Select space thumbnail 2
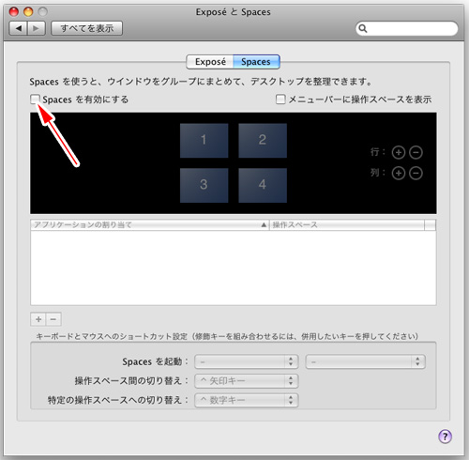 263,140
